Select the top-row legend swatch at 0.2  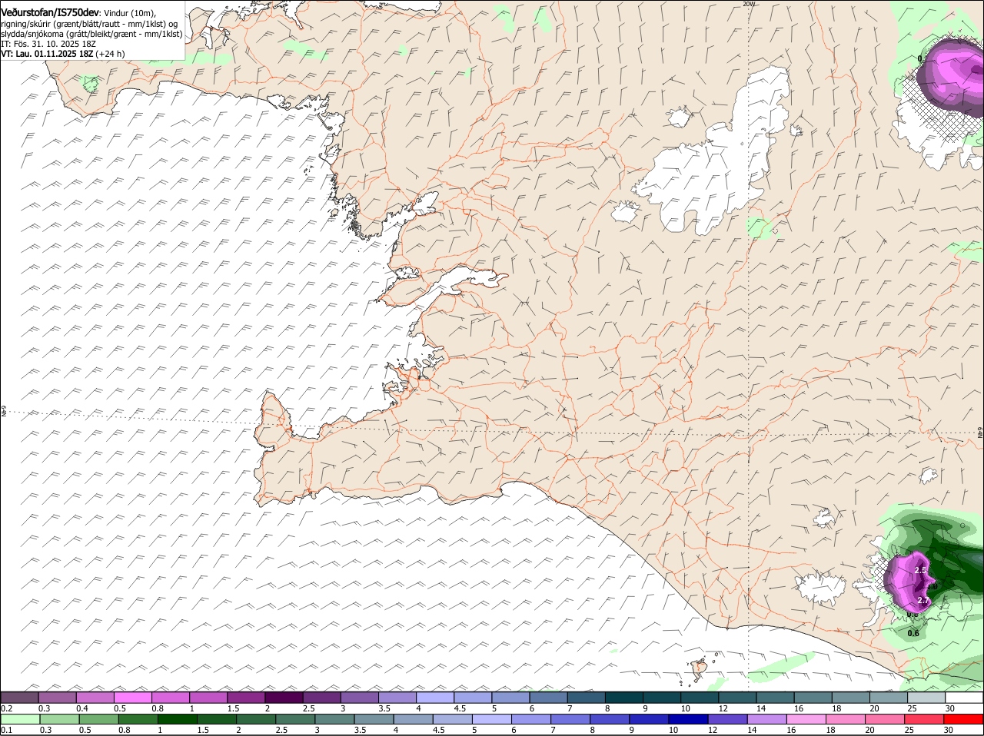click(19, 698)
